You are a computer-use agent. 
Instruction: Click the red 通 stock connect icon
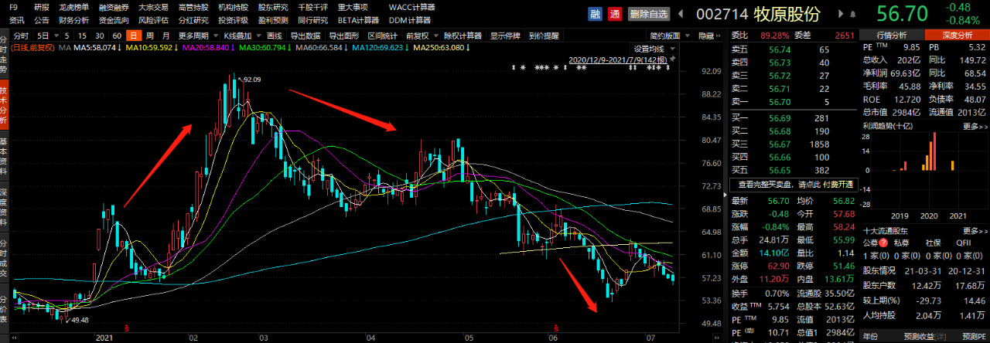tap(615, 14)
